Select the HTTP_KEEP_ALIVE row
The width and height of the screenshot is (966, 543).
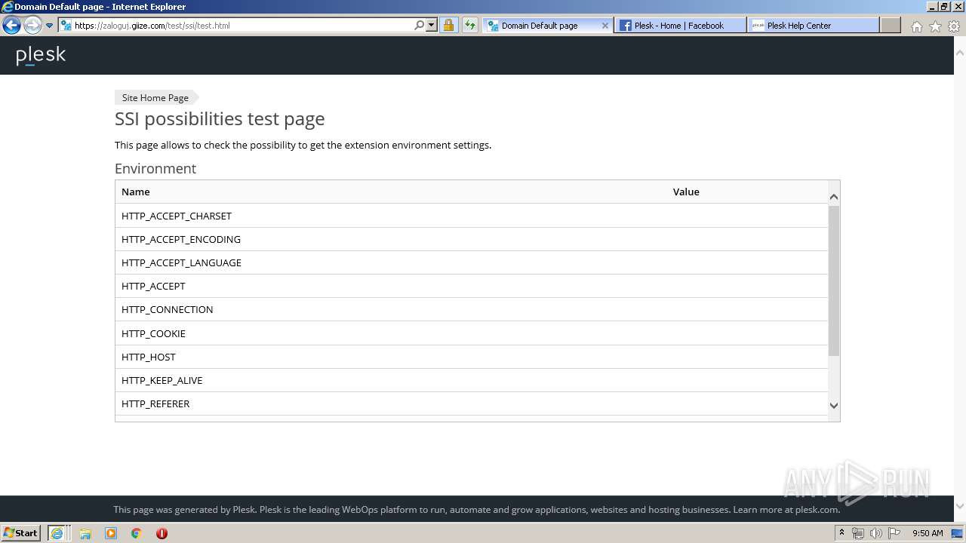[472, 380]
